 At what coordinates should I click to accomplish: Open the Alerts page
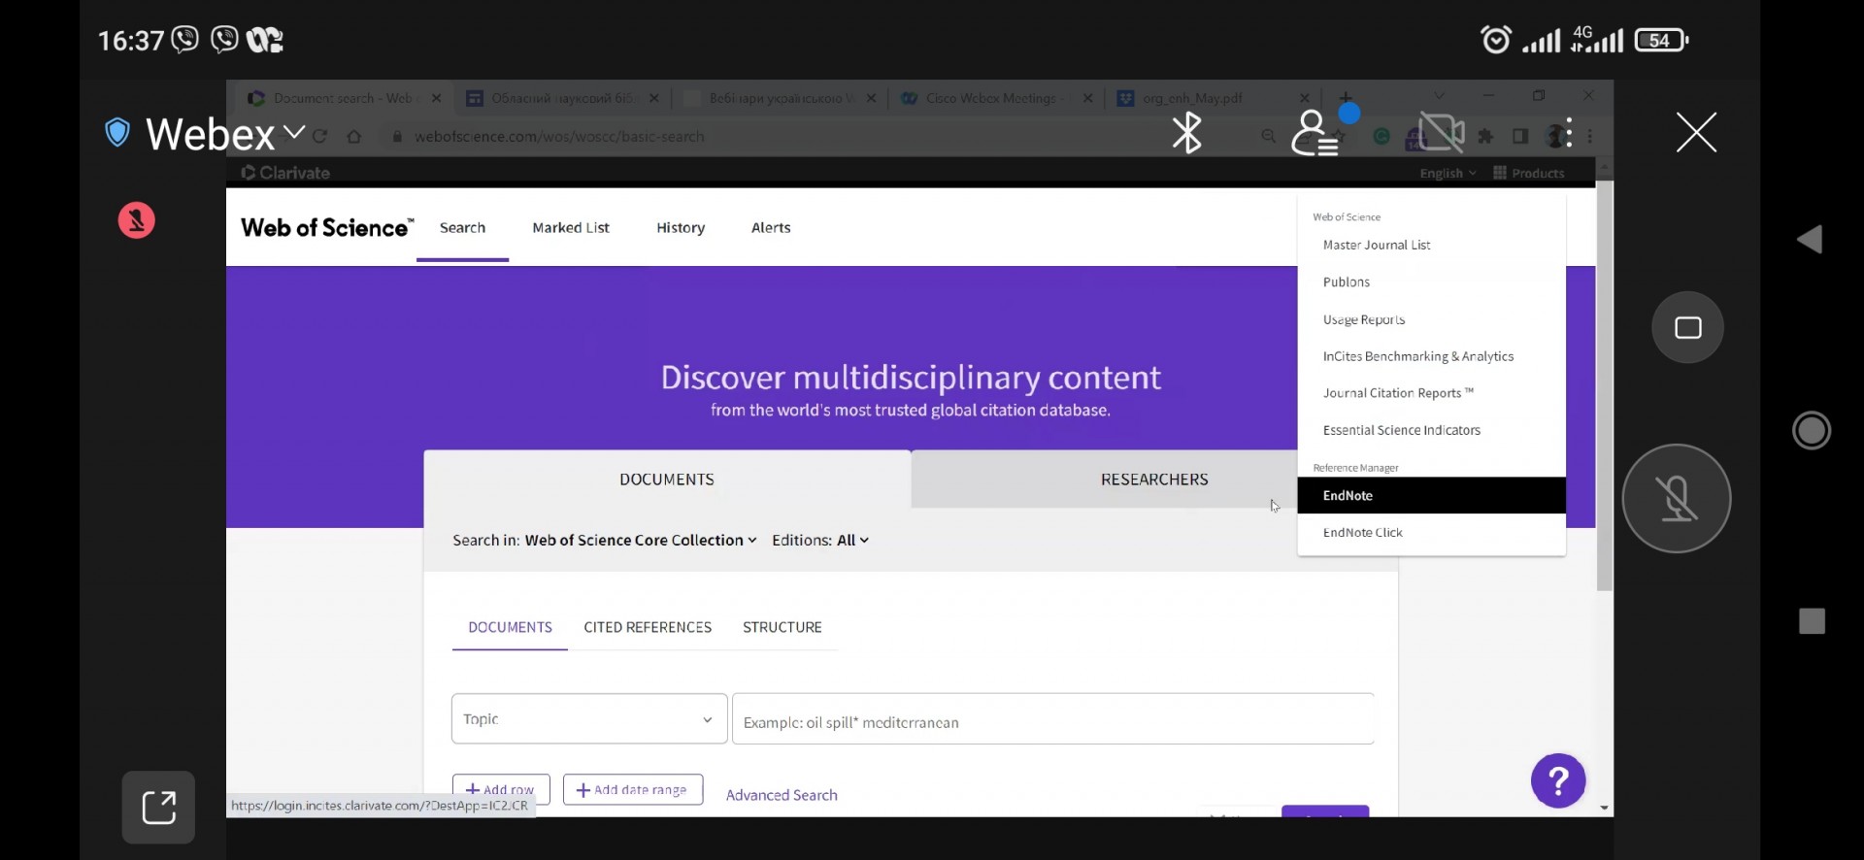point(771,228)
